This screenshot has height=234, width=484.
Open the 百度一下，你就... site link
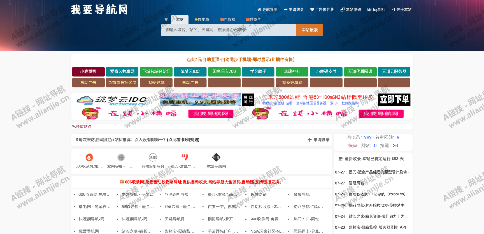click(x=224, y=206)
